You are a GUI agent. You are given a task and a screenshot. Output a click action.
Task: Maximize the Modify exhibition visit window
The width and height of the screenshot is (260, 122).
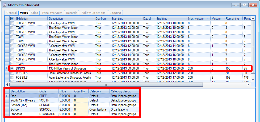tap(244, 5)
